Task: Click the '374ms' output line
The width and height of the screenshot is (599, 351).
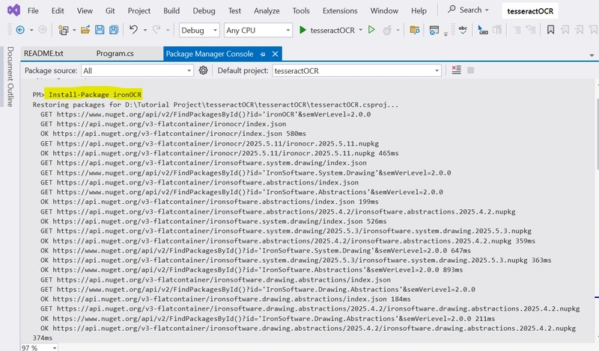Action: coord(43,338)
